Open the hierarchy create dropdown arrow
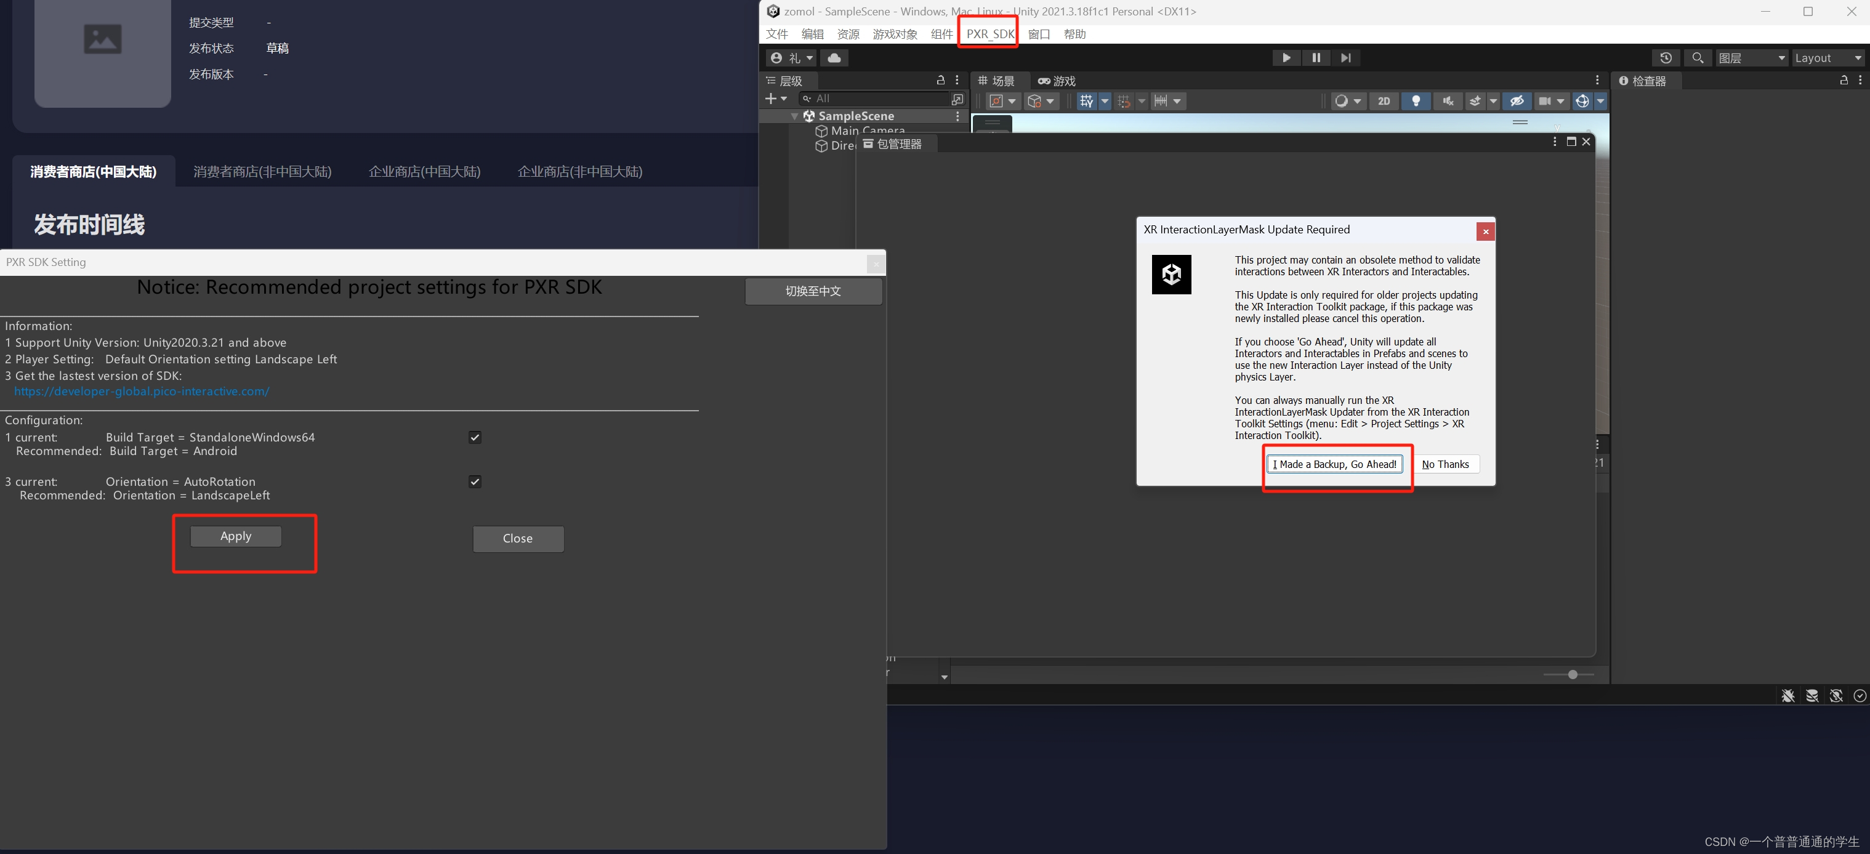Image resolution: width=1870 pixels, height=854 pixels. coord(784,99)
